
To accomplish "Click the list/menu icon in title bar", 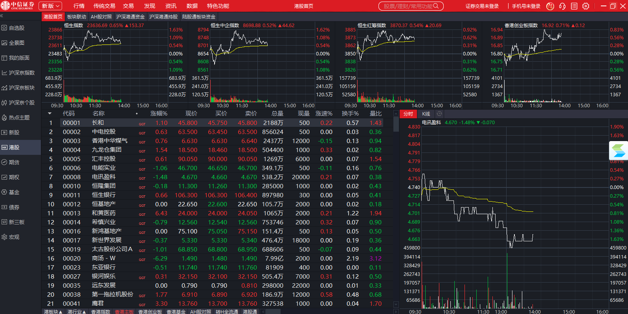I will click(574, 6).
